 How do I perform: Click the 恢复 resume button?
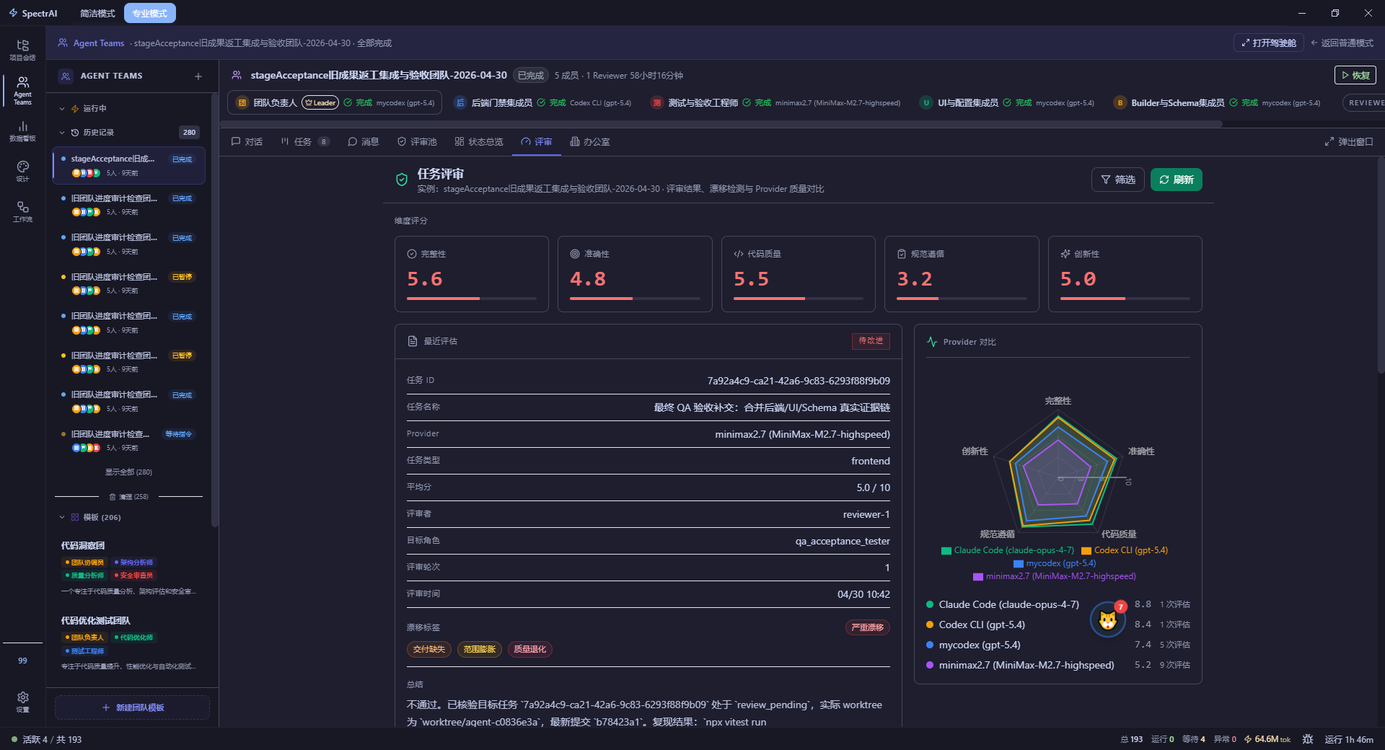click(x=1355, y=75)
